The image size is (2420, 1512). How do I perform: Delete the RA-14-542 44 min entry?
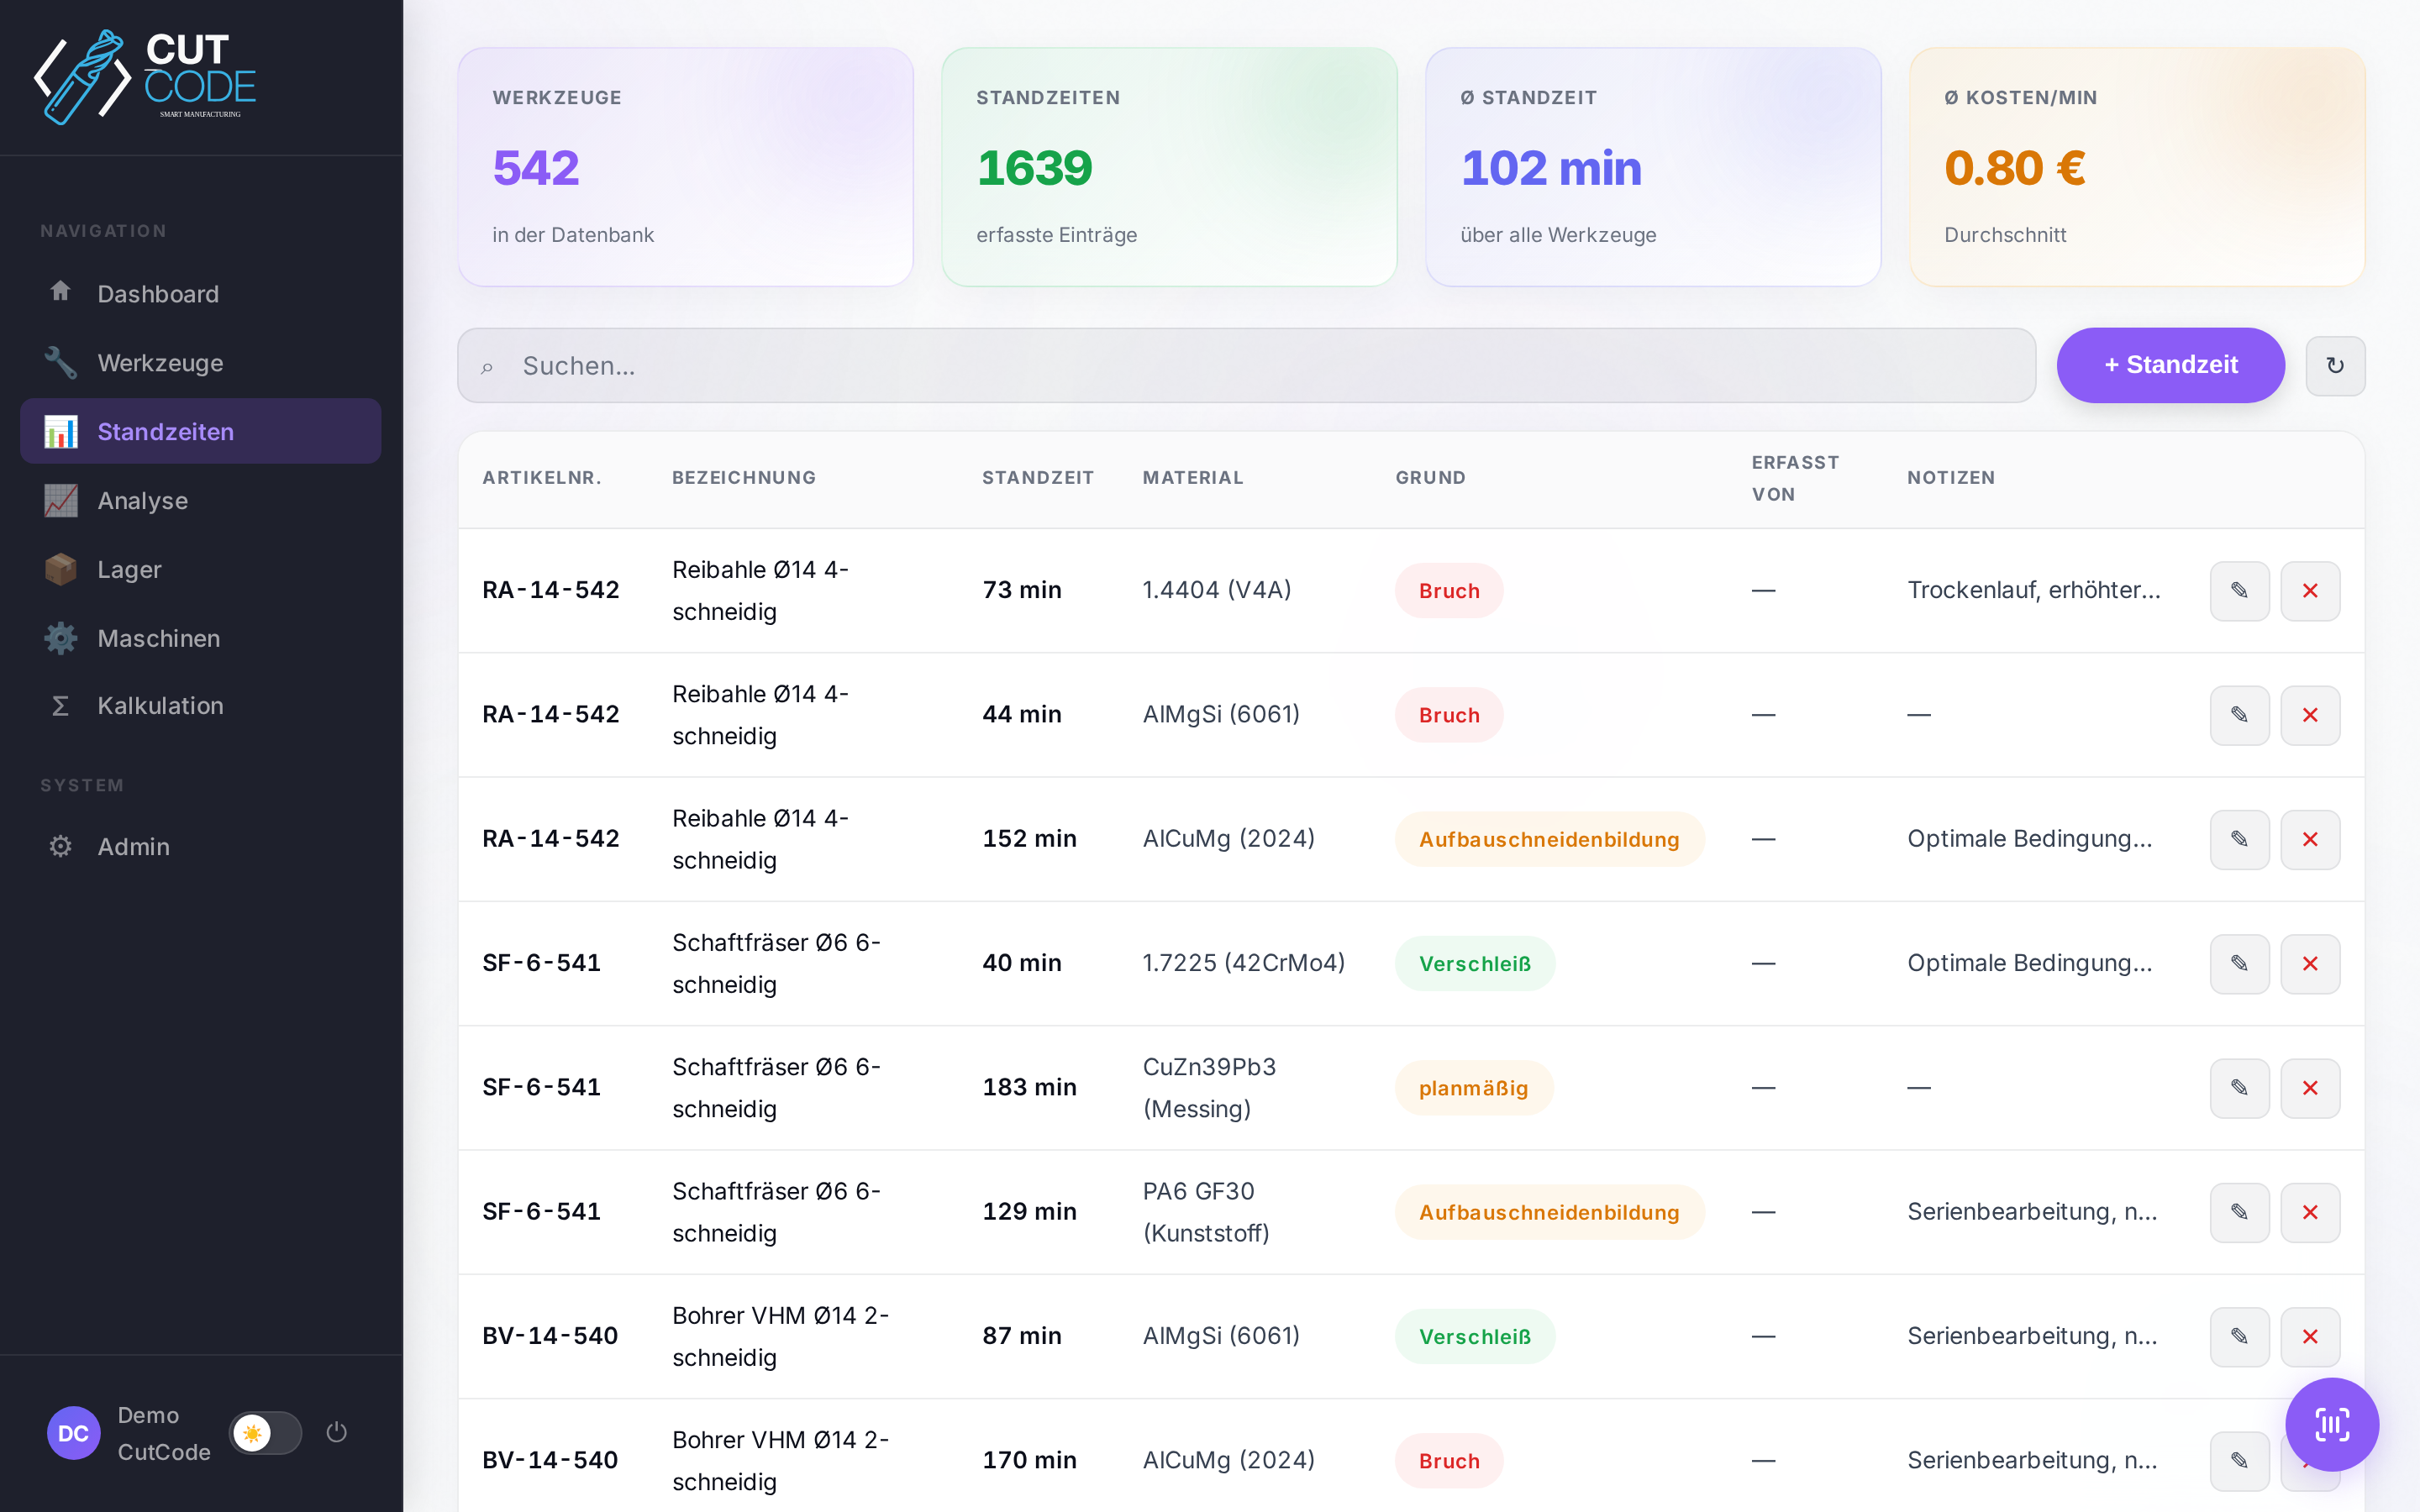pyautogui.click(x=2310, y=714)
